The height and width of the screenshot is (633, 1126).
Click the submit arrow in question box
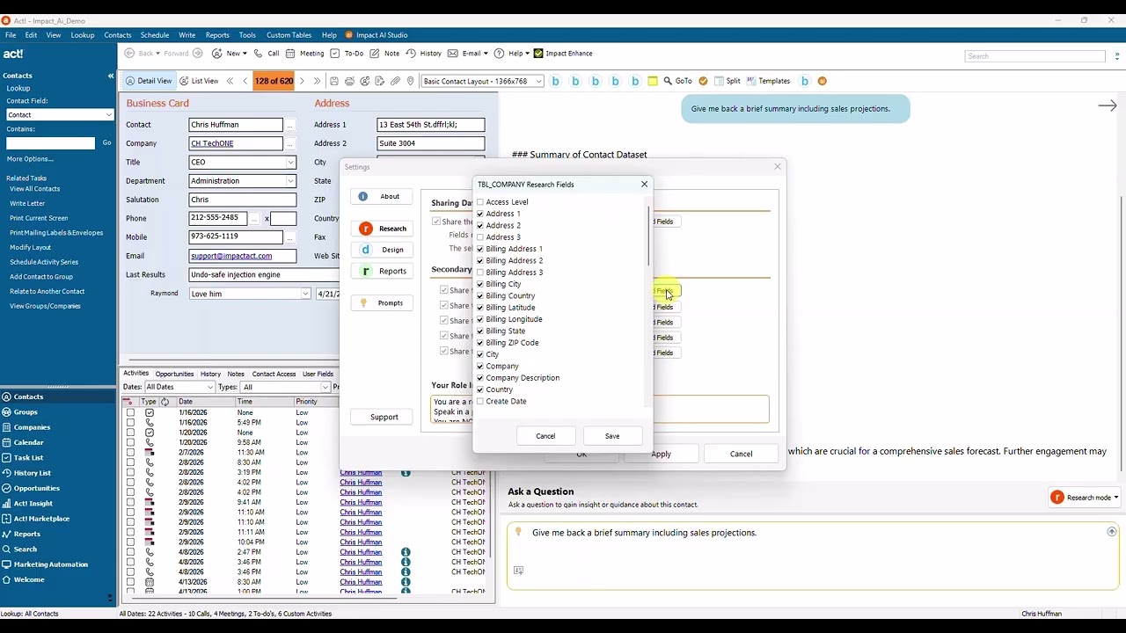(x=1111, y=532)
